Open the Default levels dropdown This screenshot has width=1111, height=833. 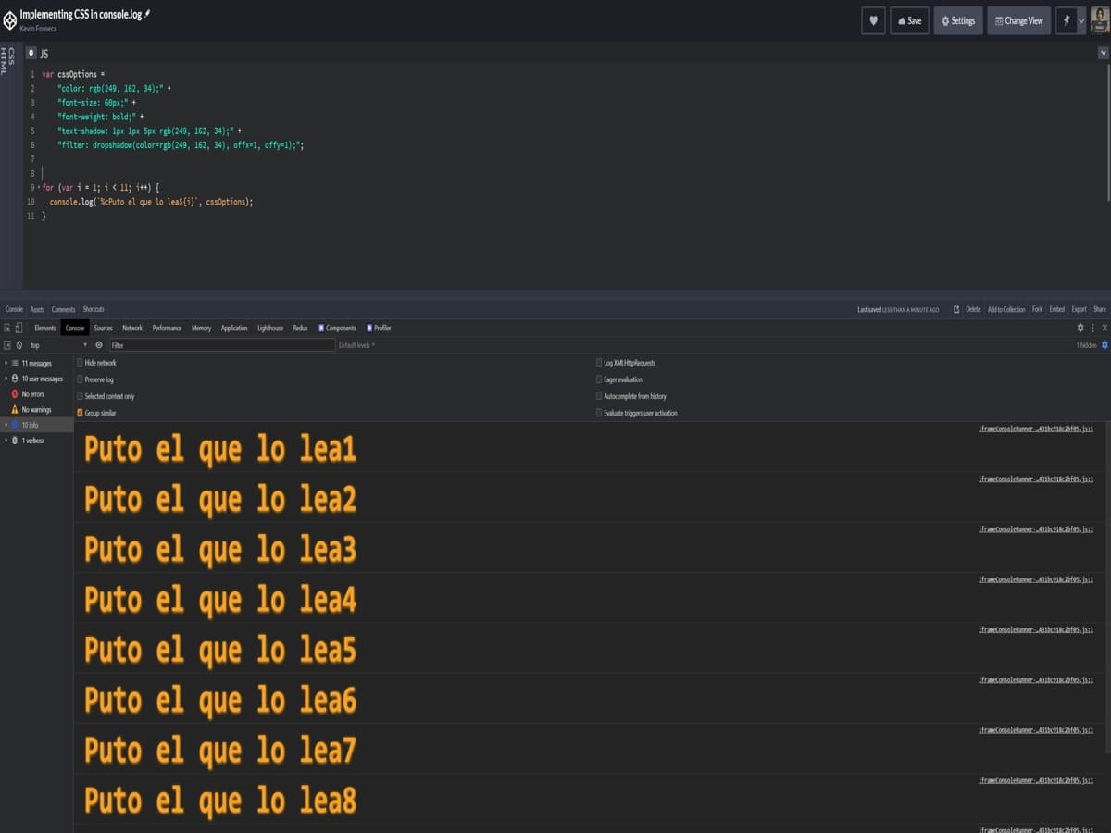point(356,345)
